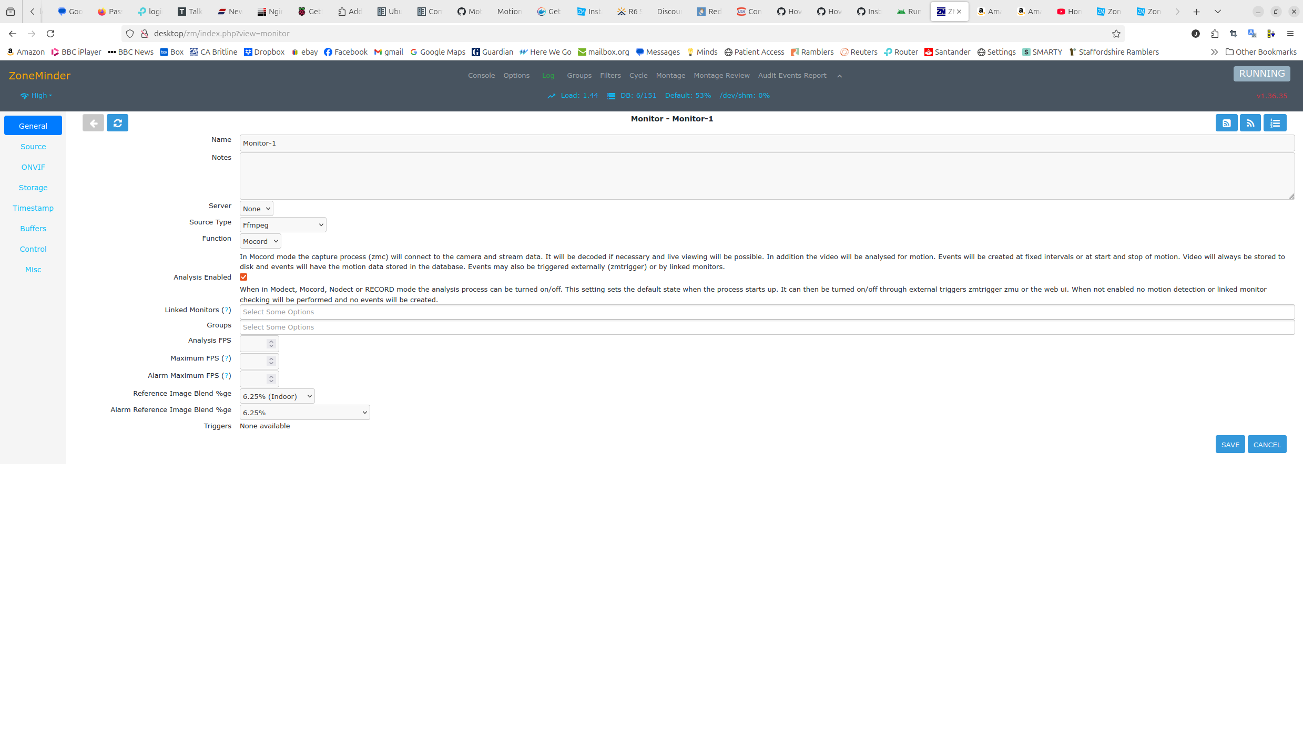Click the previous monitor arrow icon
Image resolution: width=1303 pixels, height=740 pixels.
(x=93, y=122)
